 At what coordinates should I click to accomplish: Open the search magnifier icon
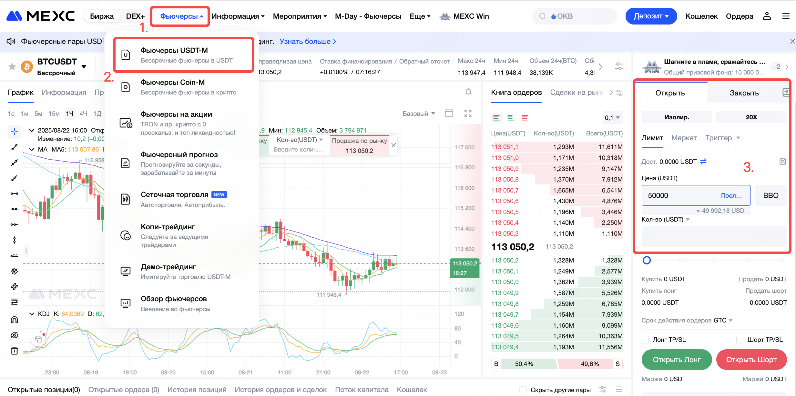[x=543, y=16]
